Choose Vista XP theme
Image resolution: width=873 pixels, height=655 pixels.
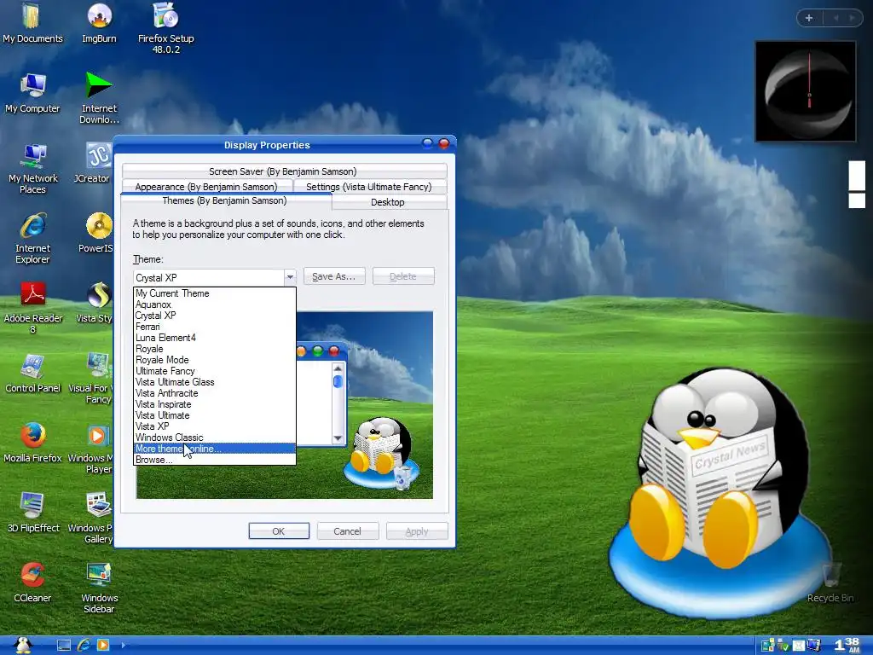tap(215, 426)
